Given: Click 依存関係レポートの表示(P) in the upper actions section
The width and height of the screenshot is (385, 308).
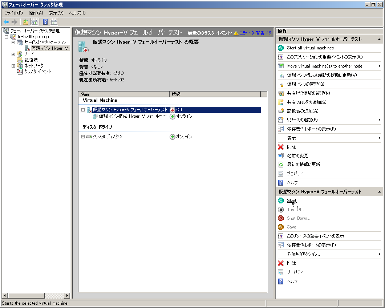Looking at the screenshot, I should pos(311,129).
